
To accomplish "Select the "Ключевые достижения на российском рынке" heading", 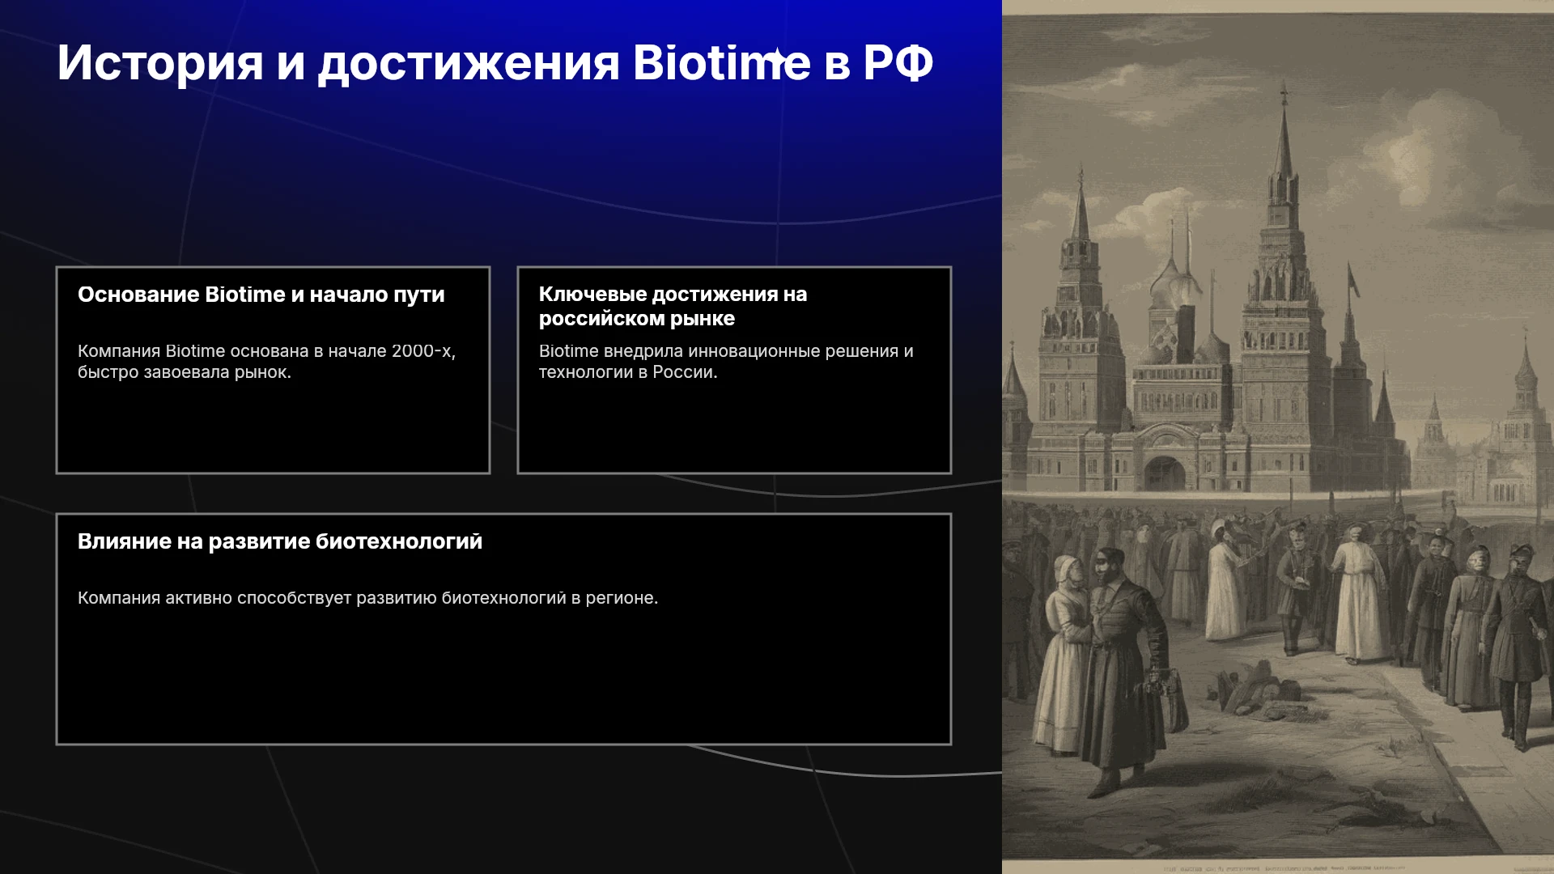I will [x=673, y=306].
